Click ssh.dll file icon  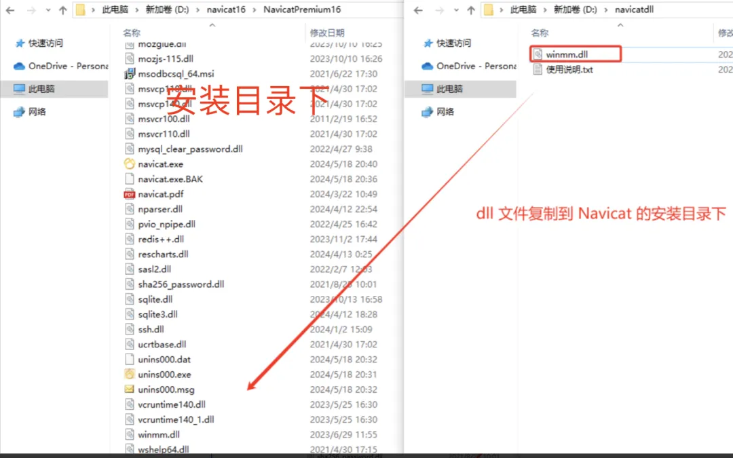(x=130, y=330)
